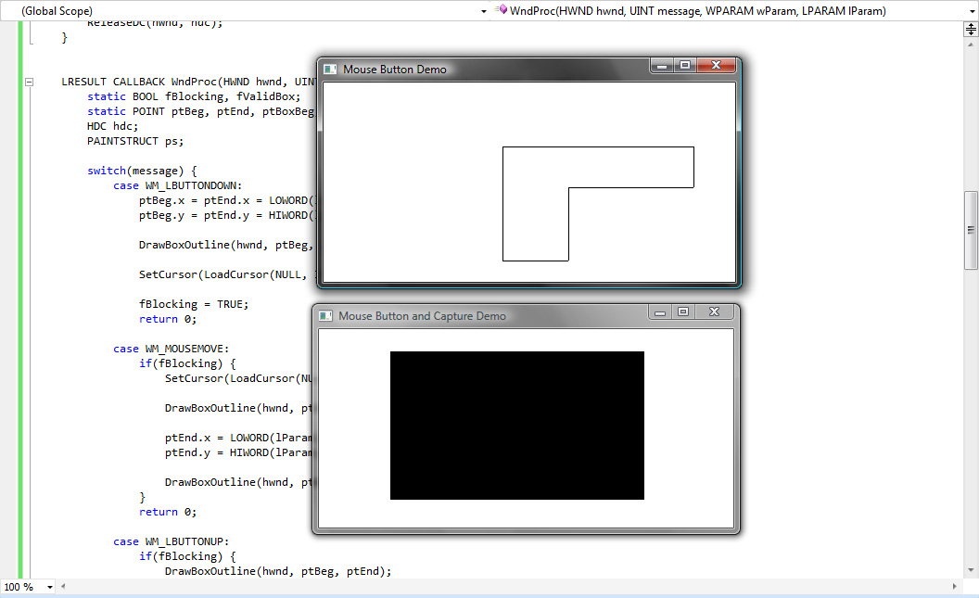The image size is (979, 598).
Task: Click 'static BOOL fBlocking, fValidBox;' line
Action: [194, 96]
